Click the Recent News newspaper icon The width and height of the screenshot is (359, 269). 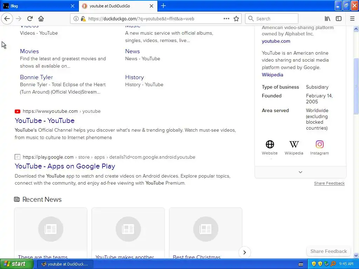tap(17, 199)
